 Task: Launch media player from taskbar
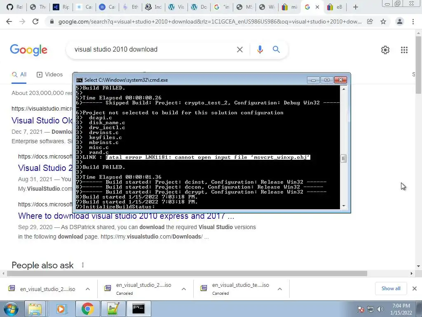(x=61, y=309)
